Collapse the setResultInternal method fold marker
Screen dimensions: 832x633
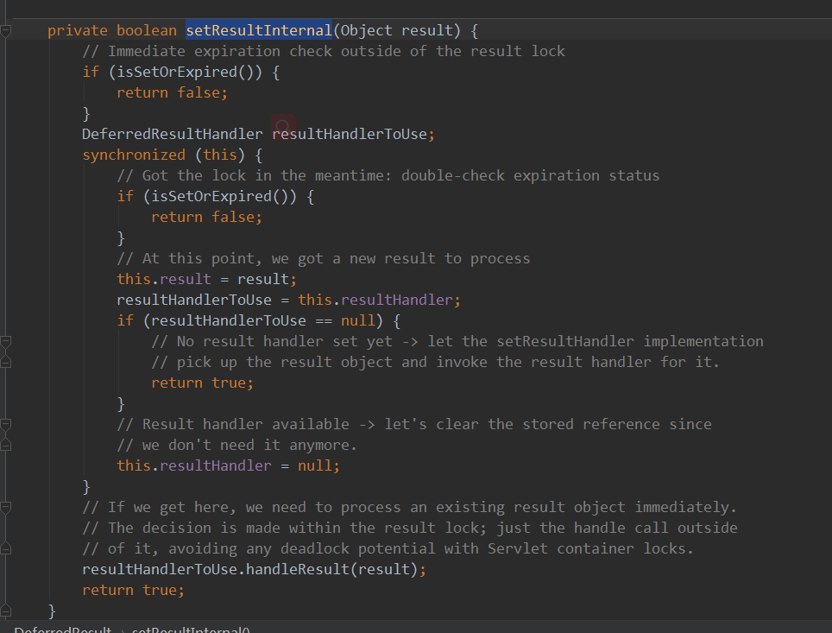[x=6, y=31]
